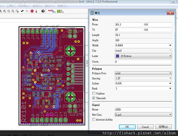Open Help via question mark icon

click(43, 11)
